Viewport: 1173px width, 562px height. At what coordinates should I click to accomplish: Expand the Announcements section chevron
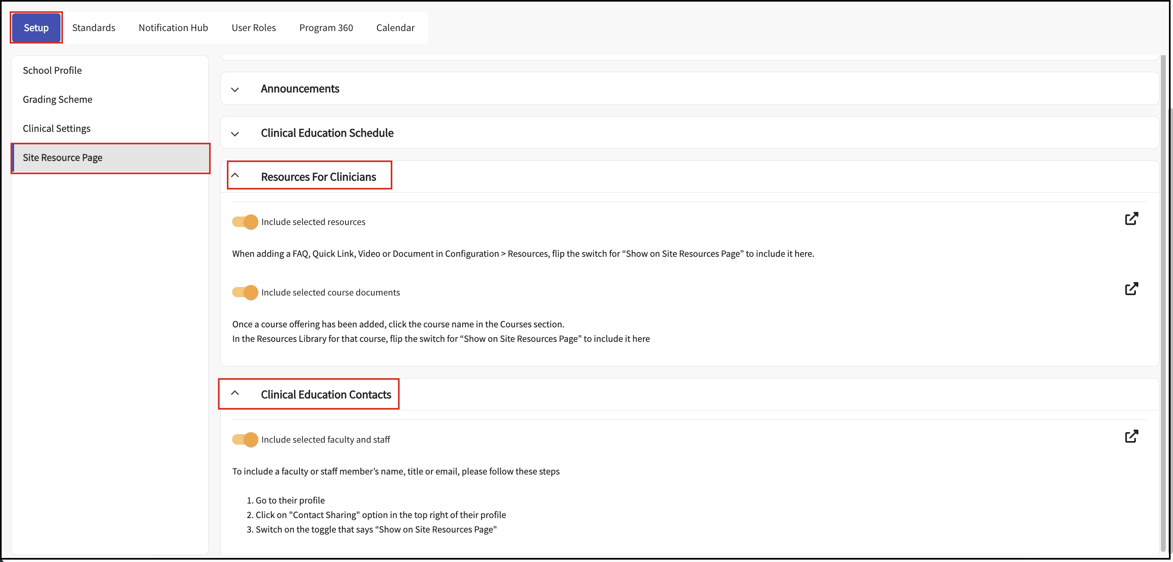click(x=235, y=90)
